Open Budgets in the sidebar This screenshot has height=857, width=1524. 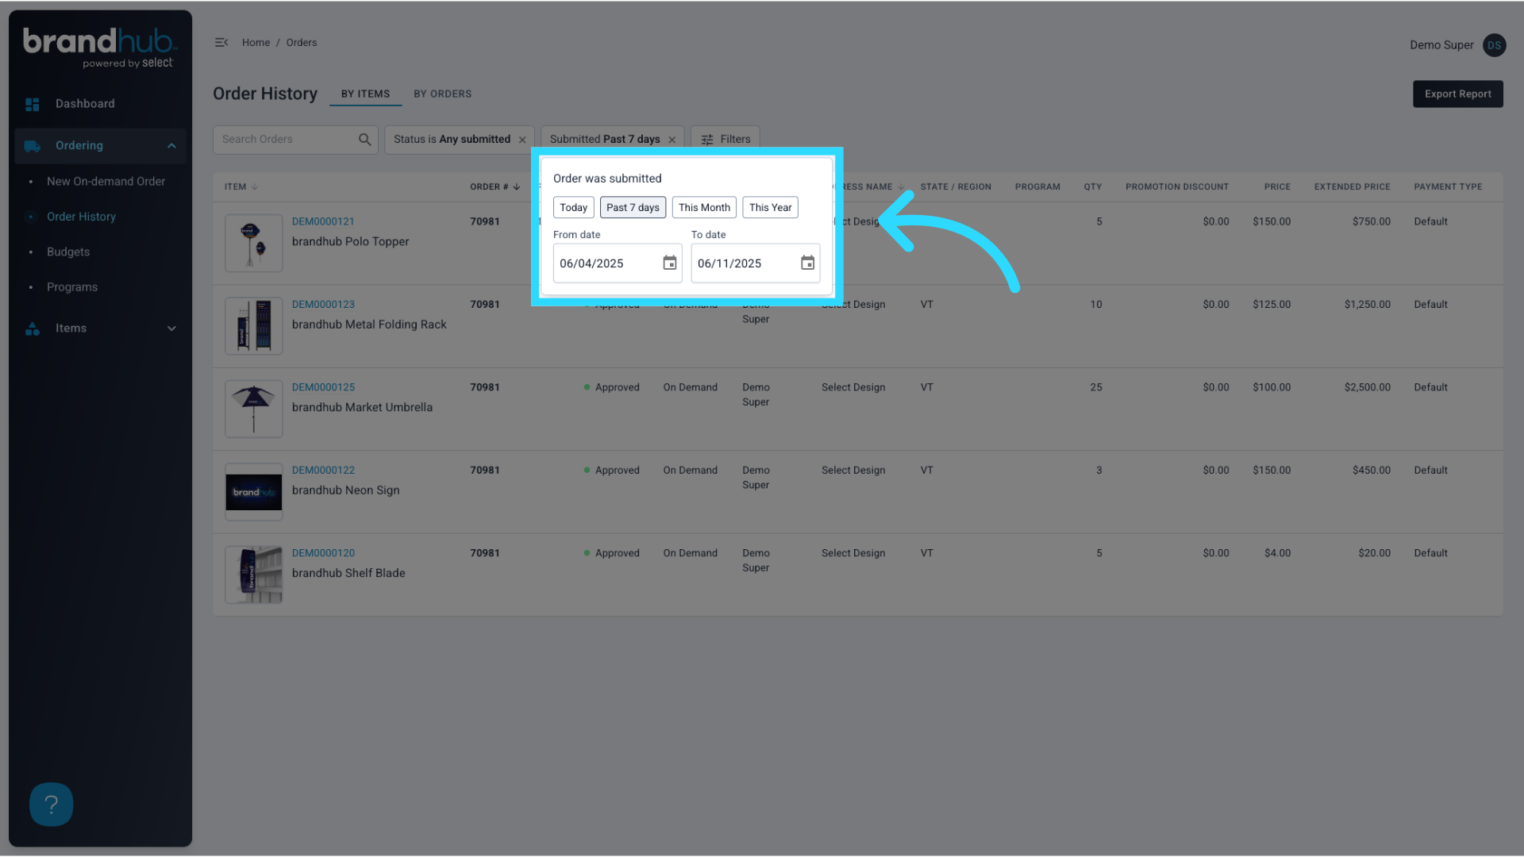point(68,252)
